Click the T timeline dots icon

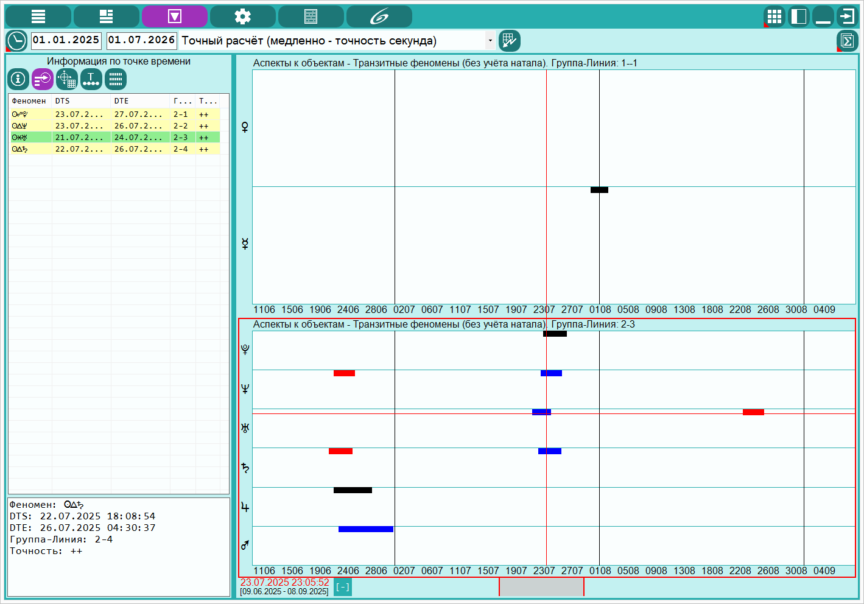point(91,79)
